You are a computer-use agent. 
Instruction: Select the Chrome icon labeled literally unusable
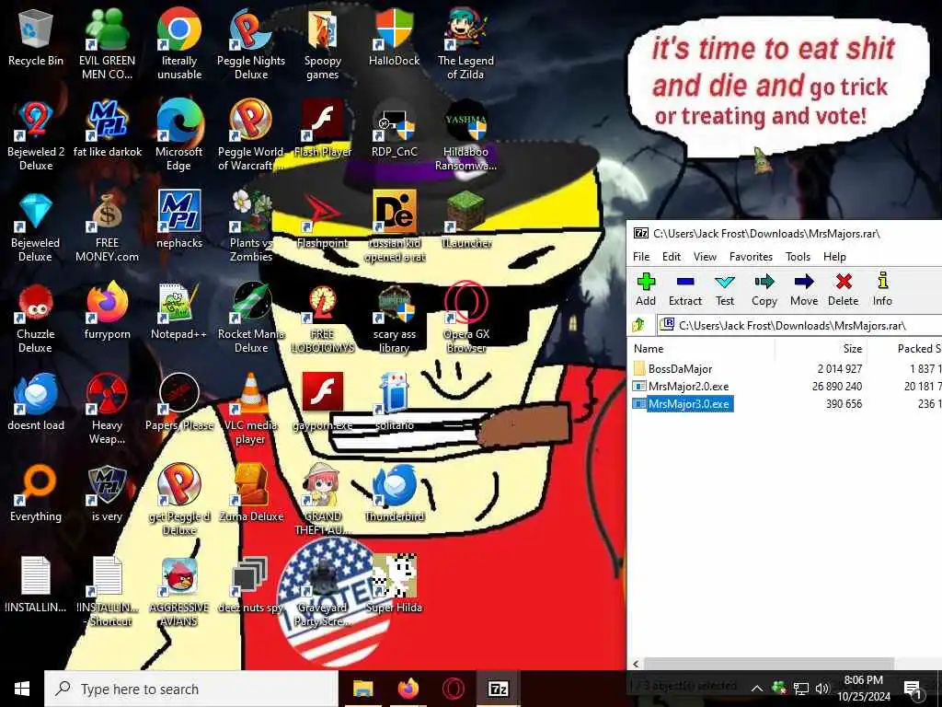pyautogui.click(x=179, y=43)
